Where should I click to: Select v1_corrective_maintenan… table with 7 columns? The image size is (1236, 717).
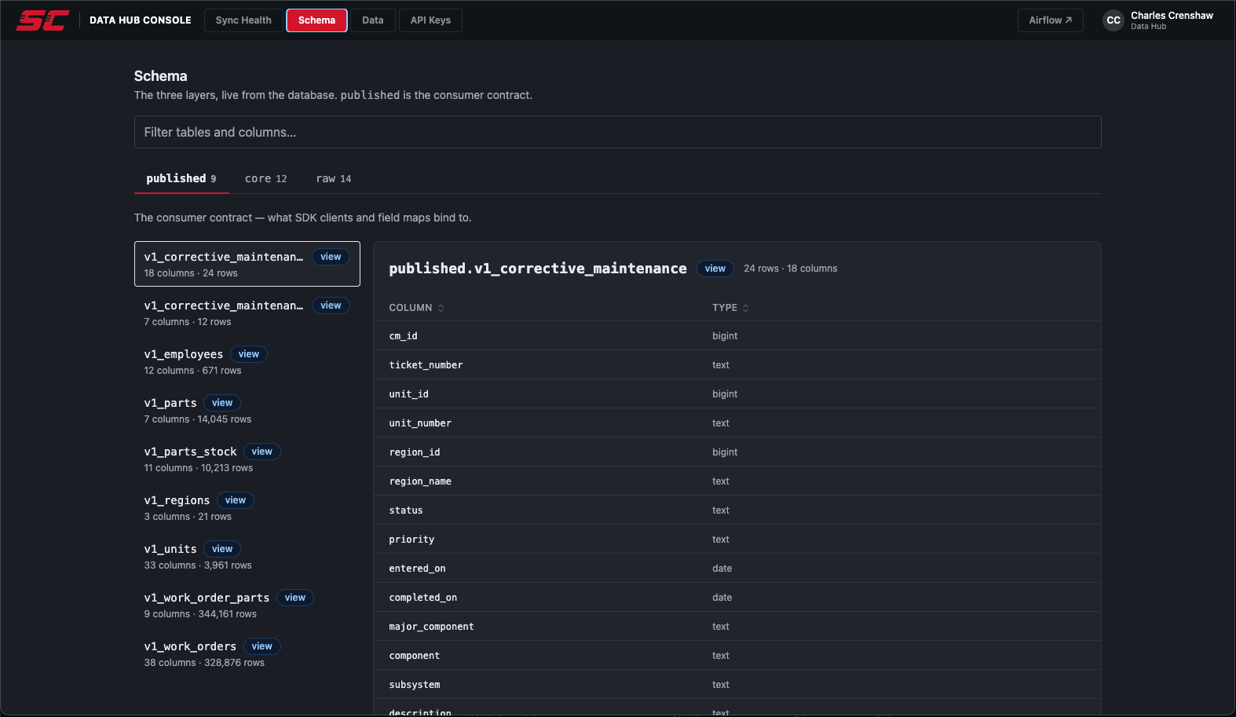[247, 313]
